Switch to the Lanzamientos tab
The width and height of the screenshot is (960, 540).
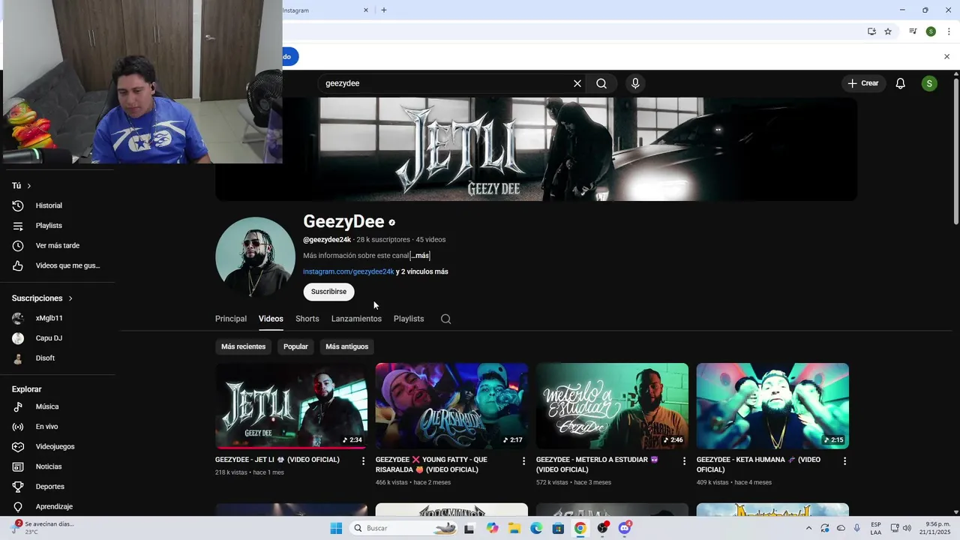coord(356,319)
